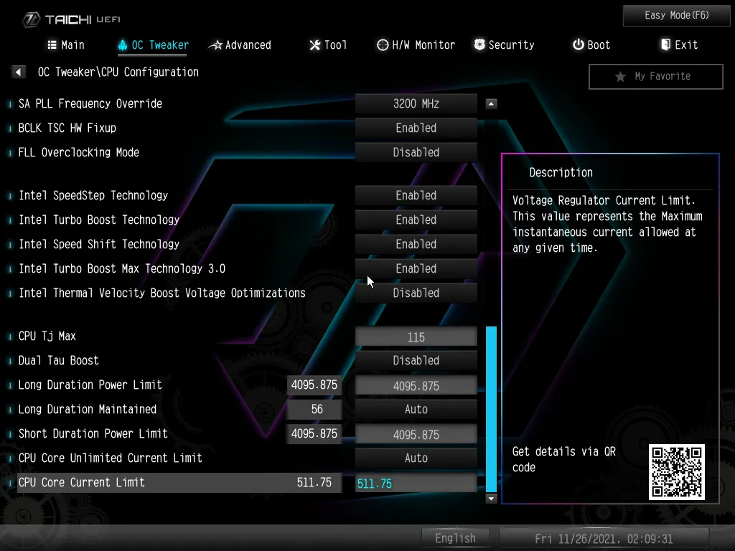This screenshot has width=735, height=551.
Task: Select highlighted CPU Core Current Limit row
Action: 179,483
